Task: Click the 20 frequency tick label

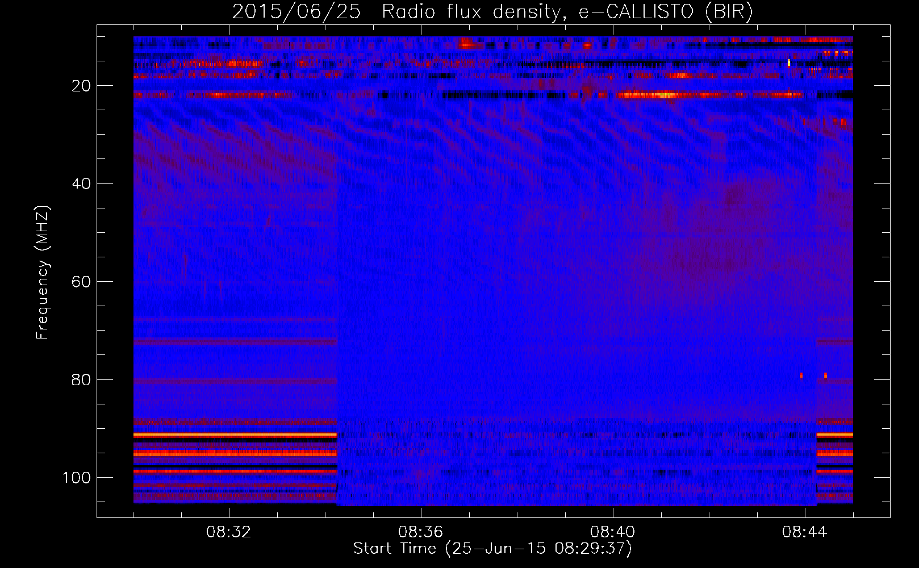Action: coord(81,86)
